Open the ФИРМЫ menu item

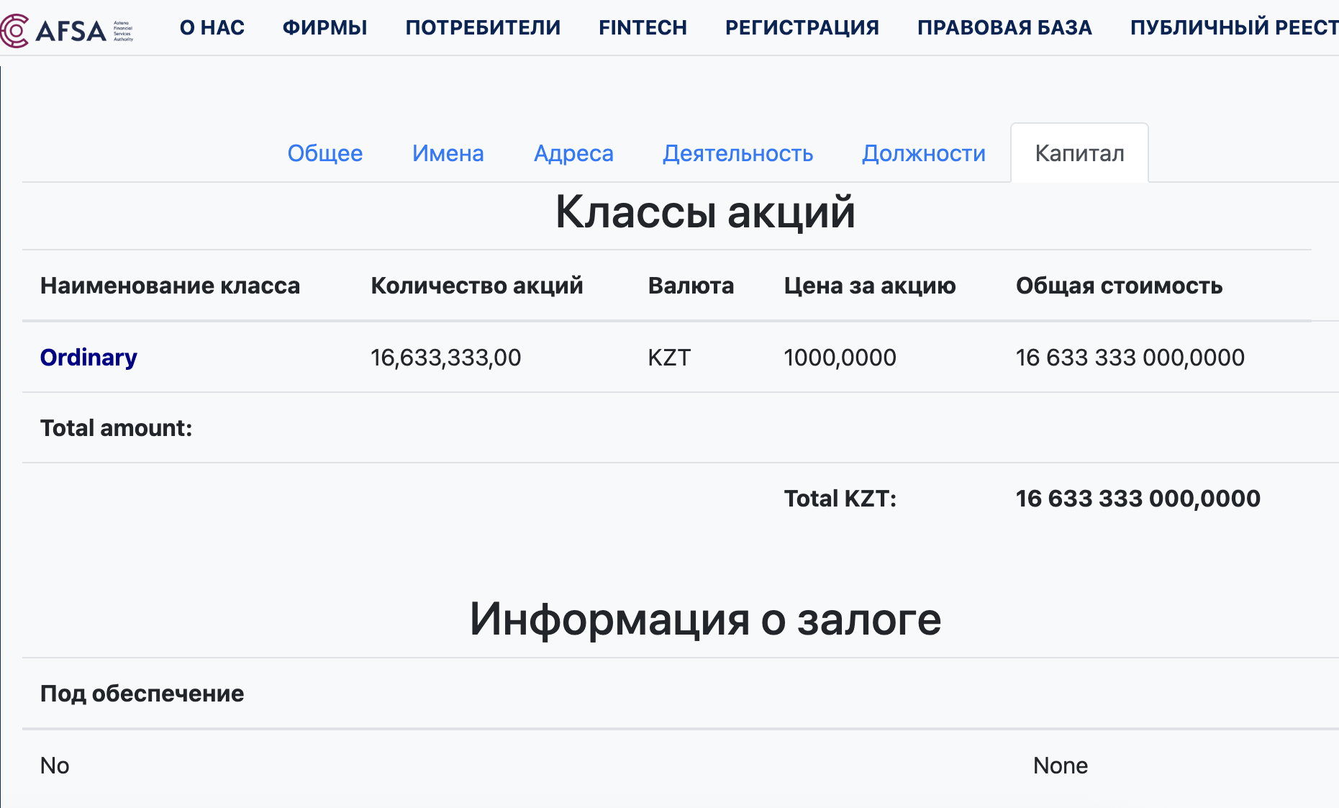(x=325, y=27)
